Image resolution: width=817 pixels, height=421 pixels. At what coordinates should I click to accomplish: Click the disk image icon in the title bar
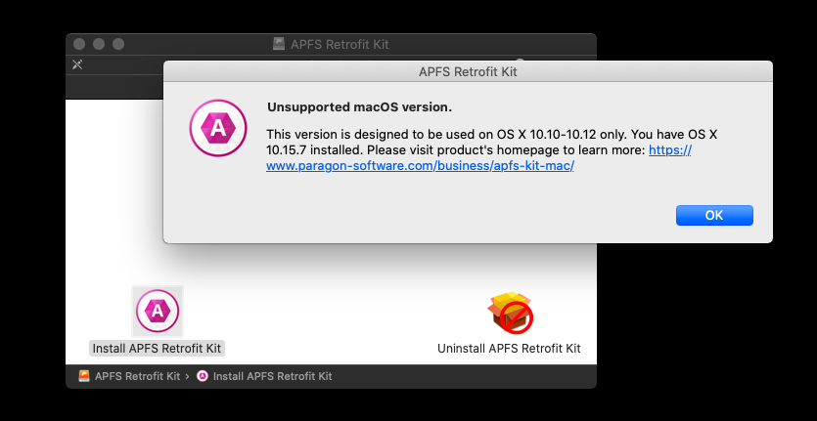(x=279, y=44)
